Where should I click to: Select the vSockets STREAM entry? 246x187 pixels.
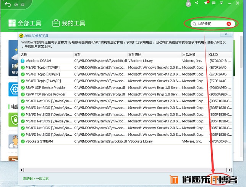39,141
